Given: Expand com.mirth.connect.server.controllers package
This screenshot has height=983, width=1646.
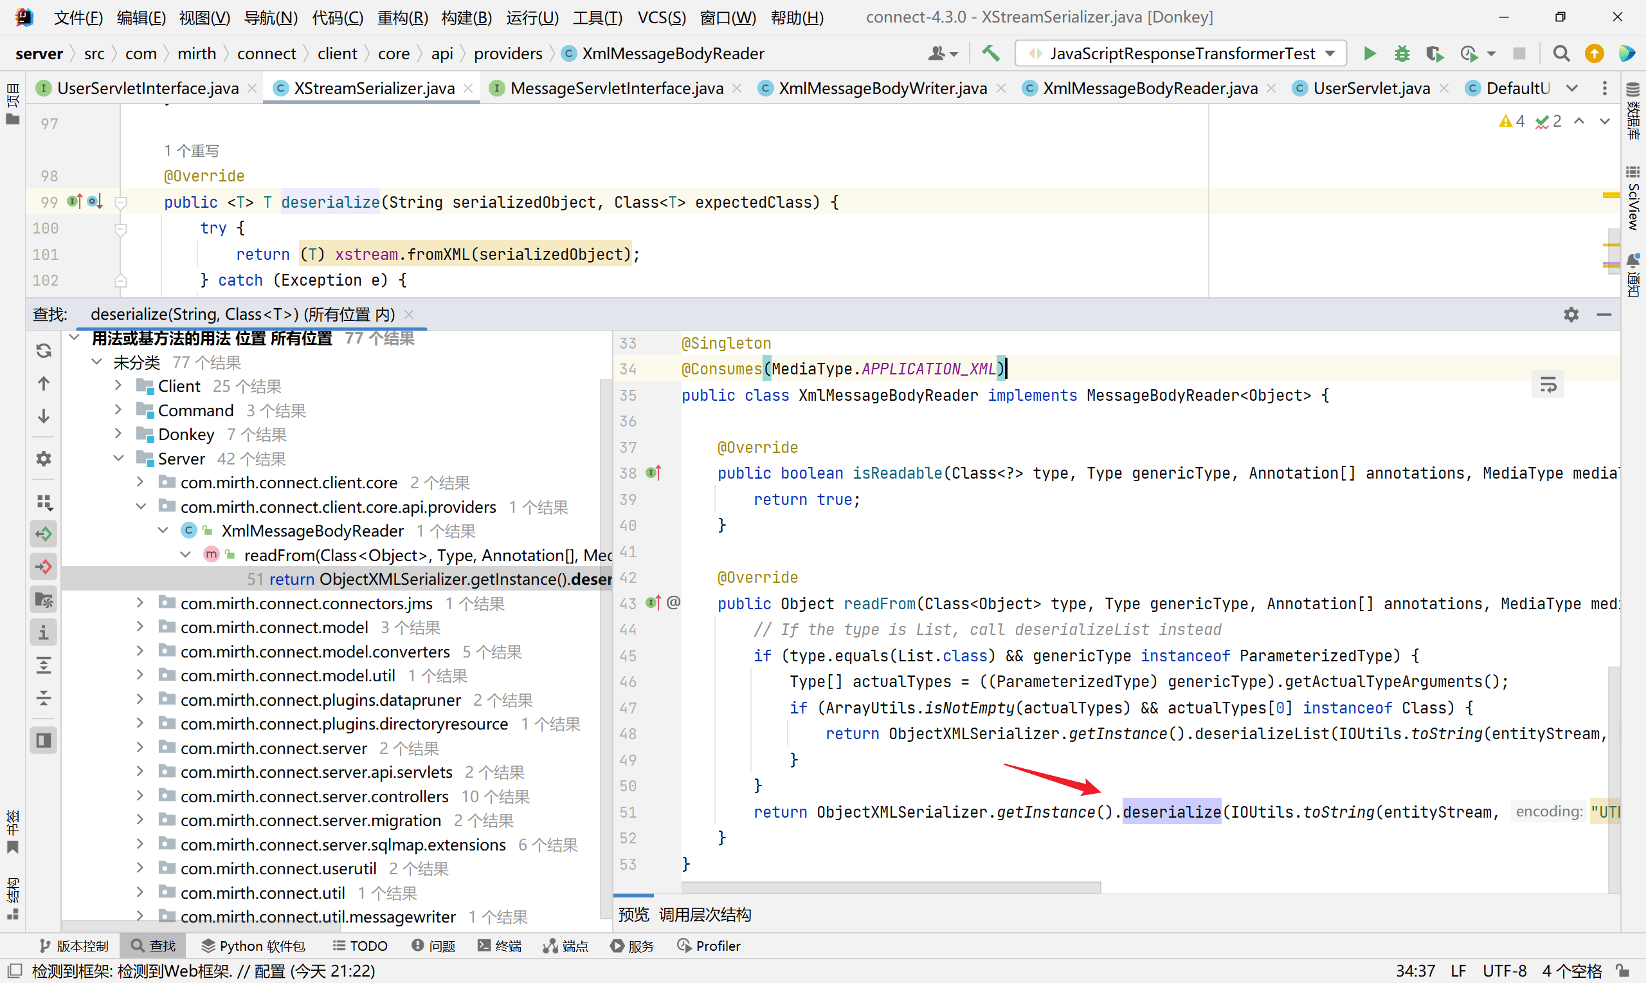Looking at the screenshot, I should point(140,796).
